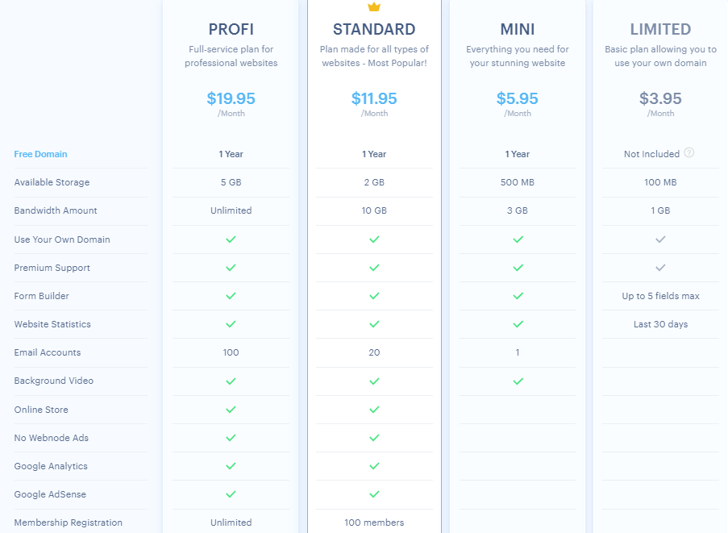This screenshot has height=533, width=728.
Task: Click the $11.95 STANDARD price
Action: click(x=374, y=99)
